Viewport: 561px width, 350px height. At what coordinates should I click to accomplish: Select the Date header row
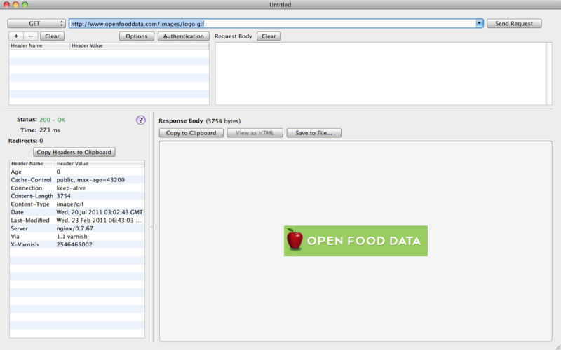coord(77,212)
